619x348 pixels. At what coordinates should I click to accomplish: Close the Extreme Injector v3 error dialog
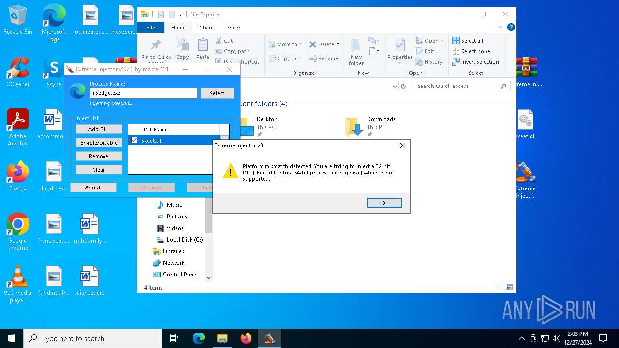402,145
